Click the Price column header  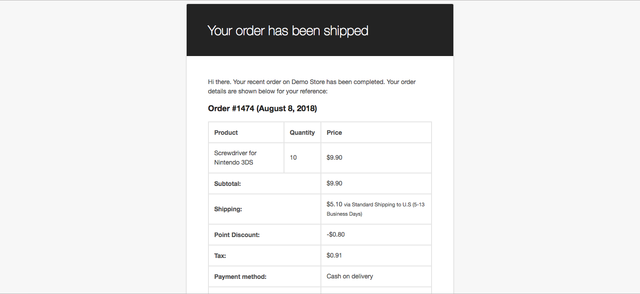pos(334,133)
